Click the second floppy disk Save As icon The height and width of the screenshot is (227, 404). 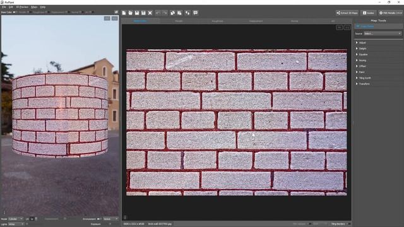pyautogui.click(x=143, y=13)
